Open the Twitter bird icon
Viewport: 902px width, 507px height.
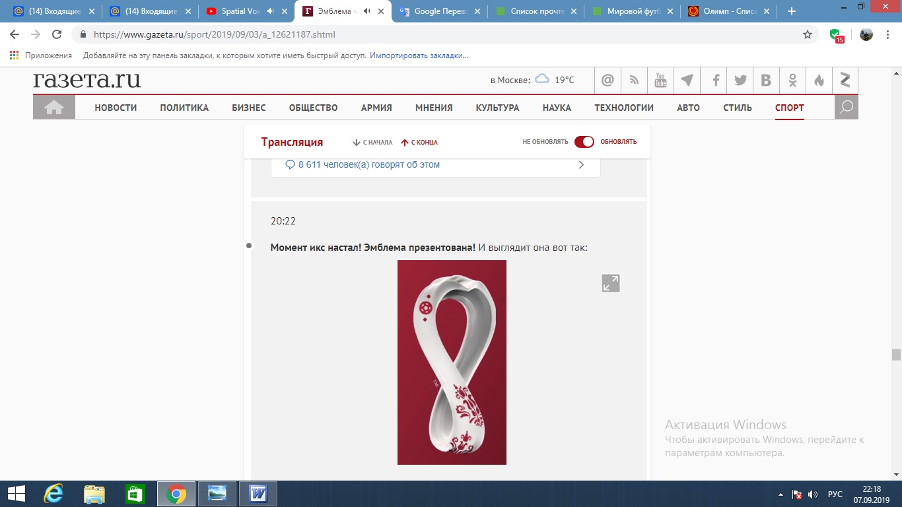[740, 81]
